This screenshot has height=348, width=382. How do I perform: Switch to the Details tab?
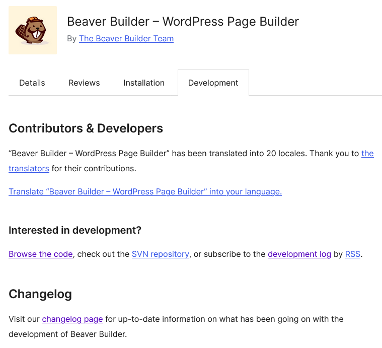pyautogui.click(x=32, y=83)
